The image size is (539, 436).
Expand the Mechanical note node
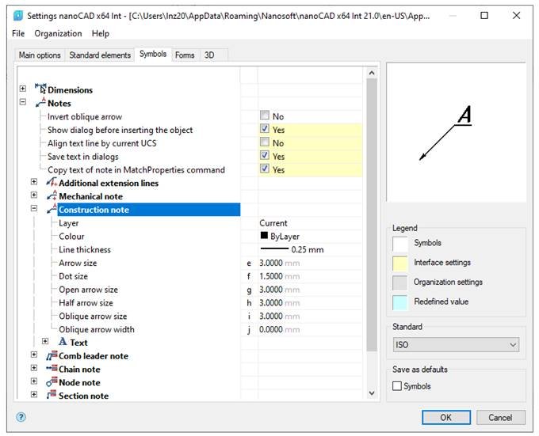pyautogui.click(x=33, y=195)
